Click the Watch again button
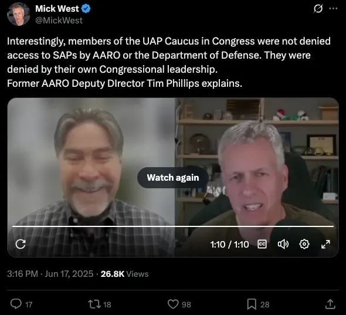This screenshot has width=346, height=315. point(173,178)
